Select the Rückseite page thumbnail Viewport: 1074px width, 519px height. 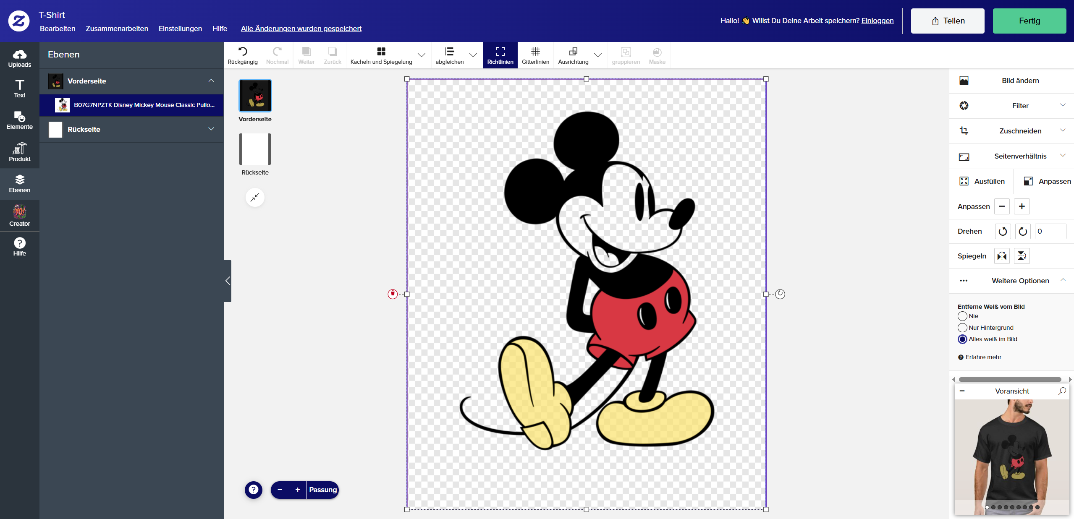[x=255, y=149]
